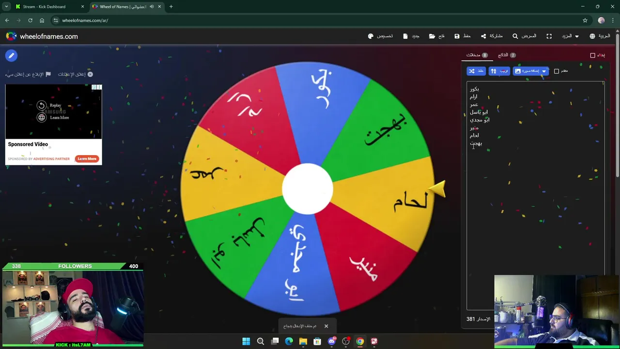Switch to the Entries tab
The image size is (620, 349).
click(477, 55)
